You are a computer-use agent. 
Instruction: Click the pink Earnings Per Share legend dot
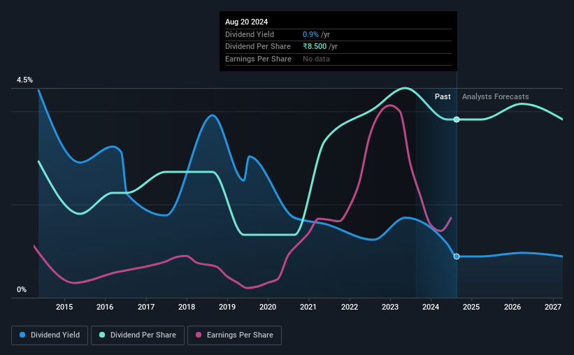[199, 335]
